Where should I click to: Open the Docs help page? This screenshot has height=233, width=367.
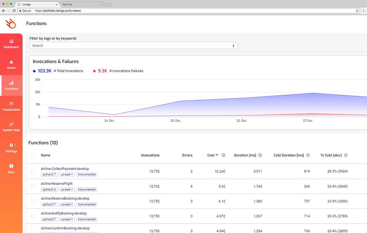tap(11, 168)
